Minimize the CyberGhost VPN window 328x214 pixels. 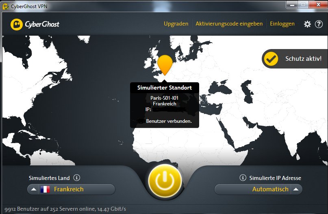[x=292, y=5]
